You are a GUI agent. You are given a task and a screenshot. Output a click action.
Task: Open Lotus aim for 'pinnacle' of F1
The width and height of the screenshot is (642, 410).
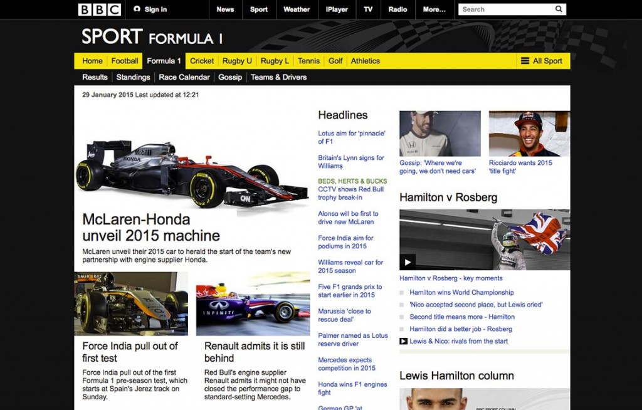tap(352, 137)
